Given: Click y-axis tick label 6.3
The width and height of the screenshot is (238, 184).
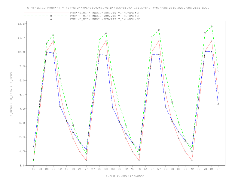Looking at the screenshot, I should [22, 123].
